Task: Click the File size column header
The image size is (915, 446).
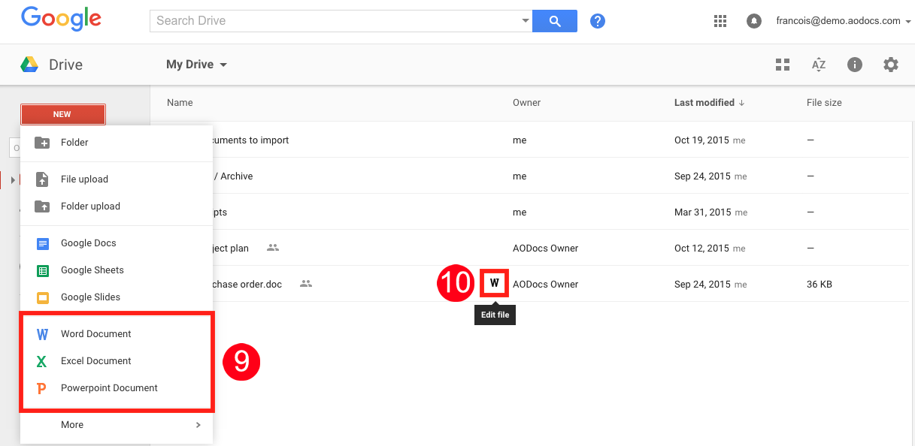Action: coord(824,103)
